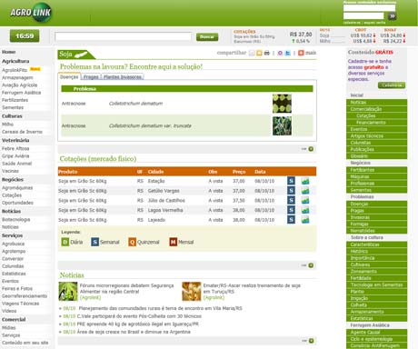Open the Emater/RS-Ascar news thumbnail
Viewport: 418px width, 349px height.
click(192, 292)
